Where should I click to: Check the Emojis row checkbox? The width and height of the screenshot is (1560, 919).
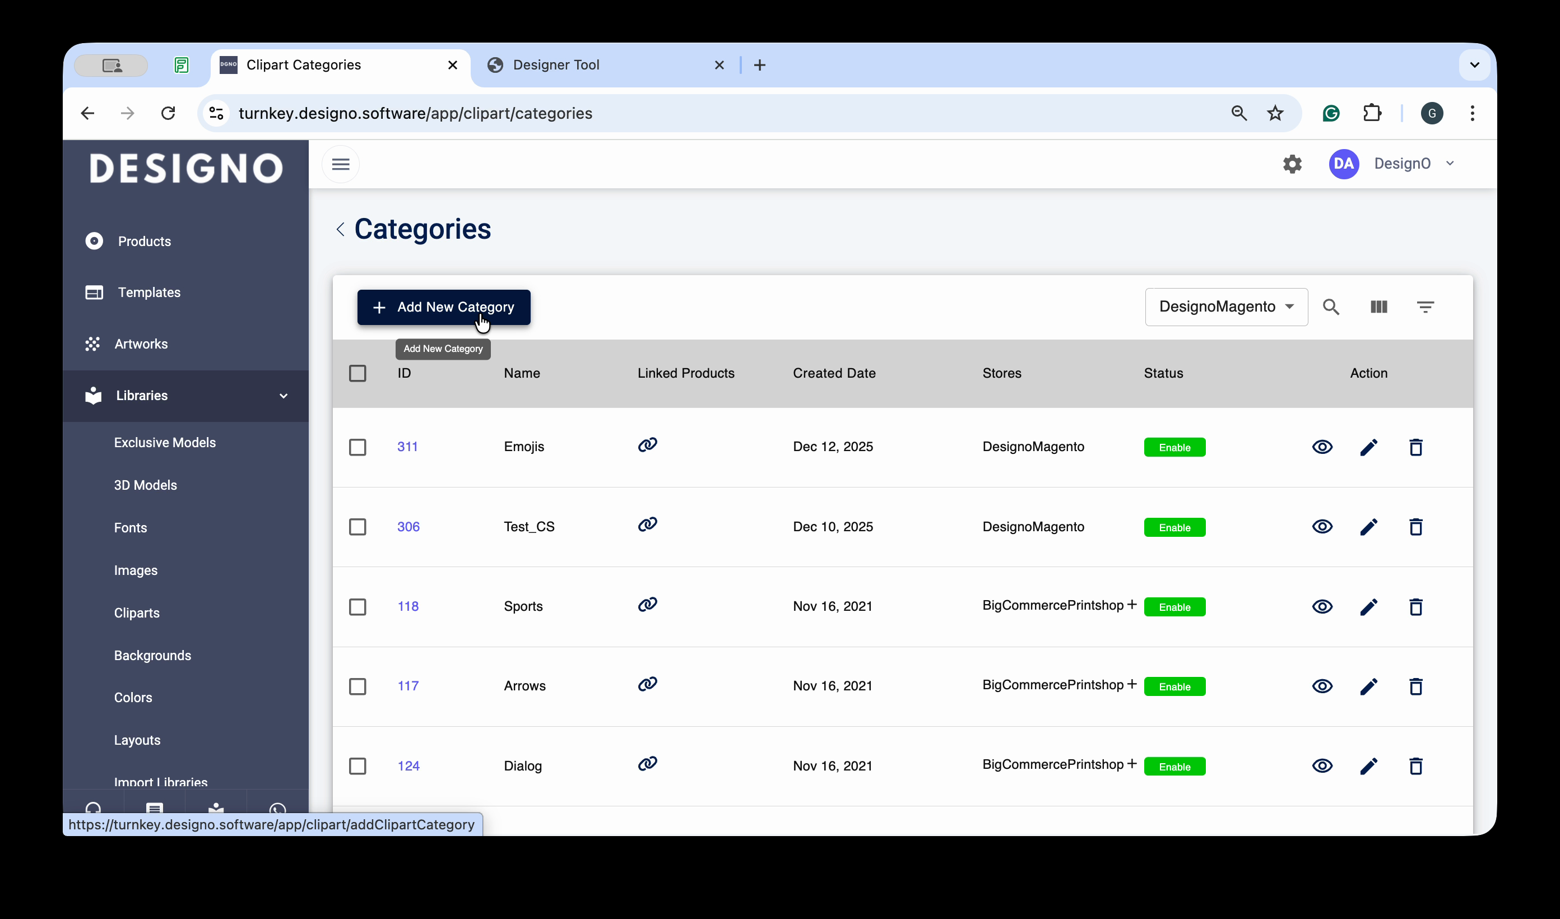click(x=357, y=447)
